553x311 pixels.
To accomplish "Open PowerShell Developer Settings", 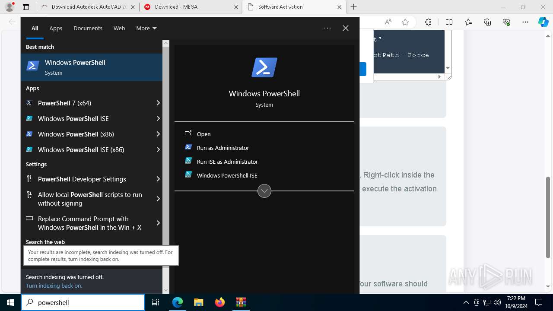I will pyautogui.click(x=87, y=179).
